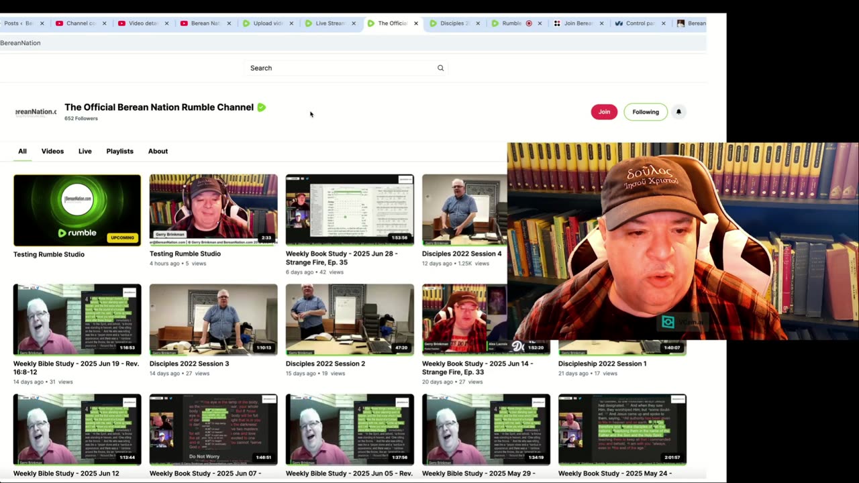Viewport: 859px width, 483px height.
Task: Click "Disciples 2022 Session 3" title link
Action: click(x=189, y=364)
